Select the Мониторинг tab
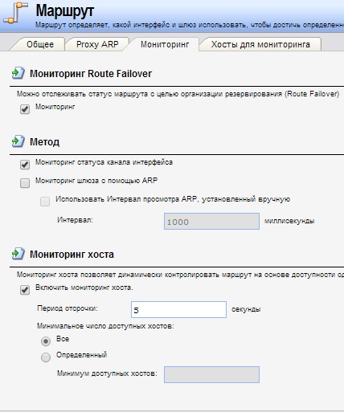 [x=165, y=44]
